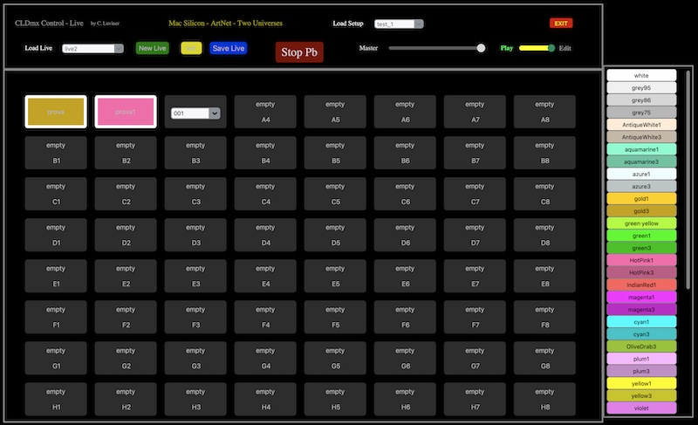Image resolution: width=698 pixels, height=425 pixels.
Task: Select empty cue pad H6
Action: point(405,399)
